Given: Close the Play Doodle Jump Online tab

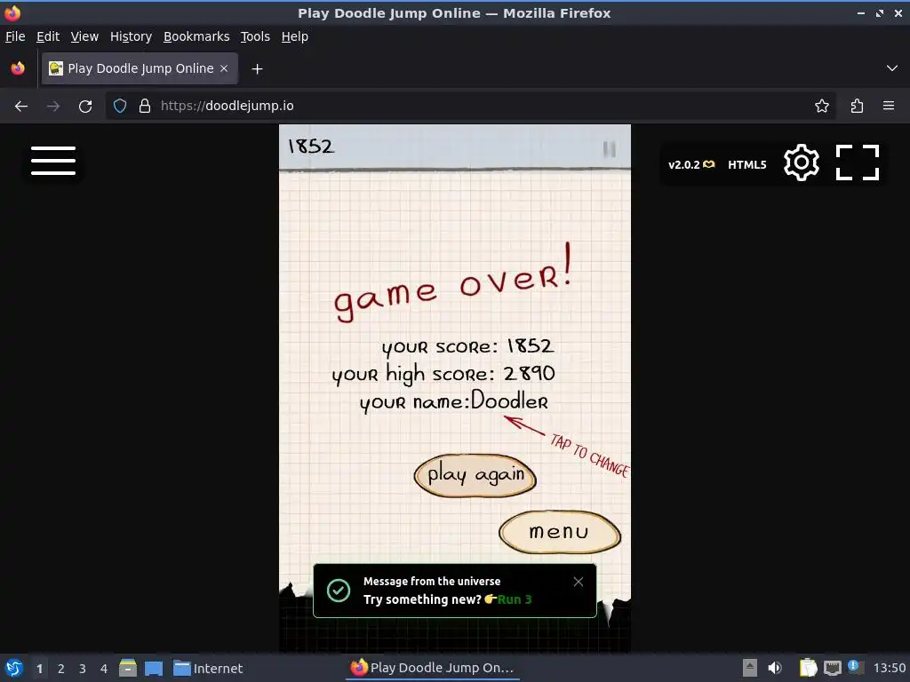Looking at the screenshot, I should [x=224, y=68].
